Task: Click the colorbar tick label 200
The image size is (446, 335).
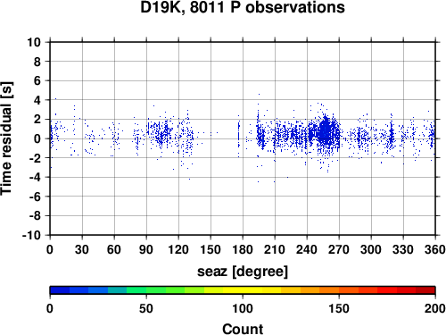Action: 435,308
